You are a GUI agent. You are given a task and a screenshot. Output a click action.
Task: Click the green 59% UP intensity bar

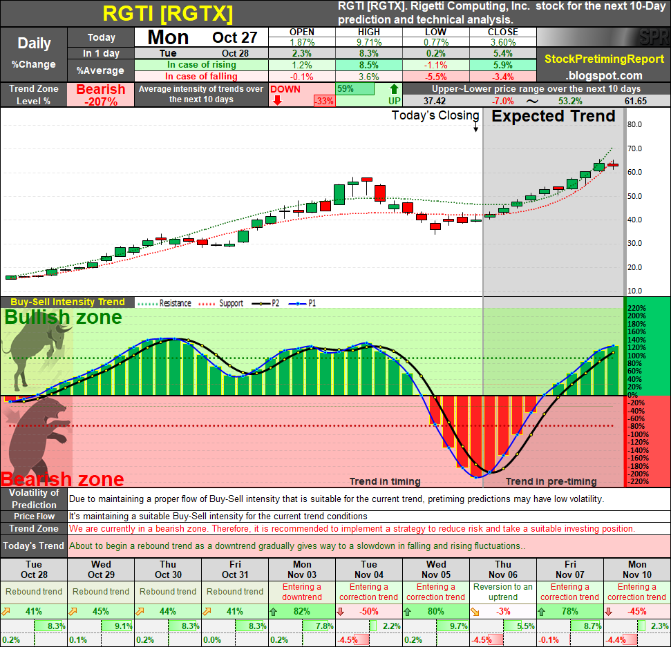[355, 89]
